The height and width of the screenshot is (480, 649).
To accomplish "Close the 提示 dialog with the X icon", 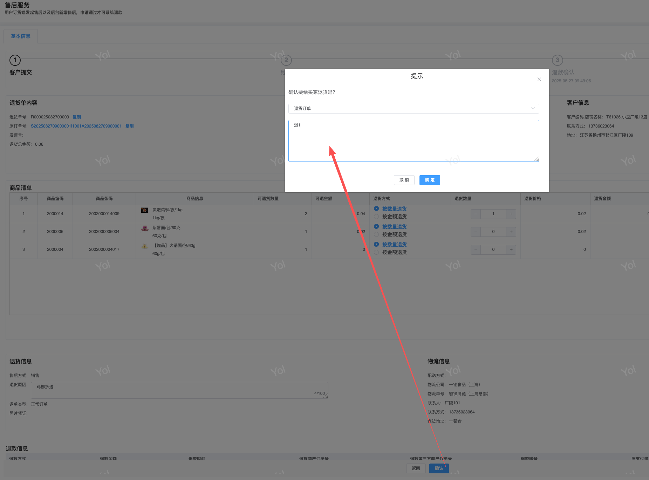I will point(539,79).
